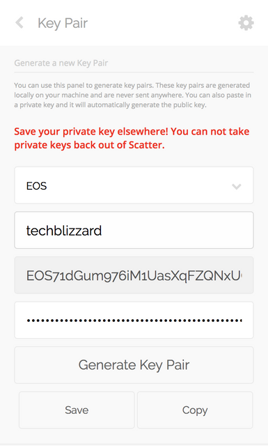Focus the techblizzard key pair name field
Viewport: 268px width, 446px height.
point(134,230)
